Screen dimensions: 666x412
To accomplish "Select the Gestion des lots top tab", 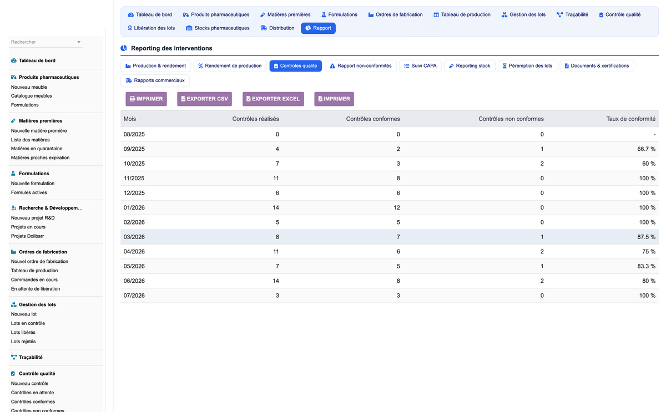I will coord(523,14).
